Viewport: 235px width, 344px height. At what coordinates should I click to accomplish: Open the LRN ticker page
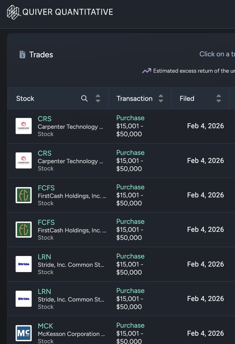coord(44,257)
